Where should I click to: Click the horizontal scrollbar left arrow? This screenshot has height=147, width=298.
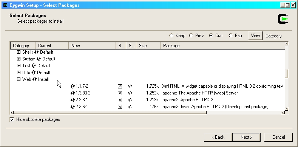click(12, 112)
